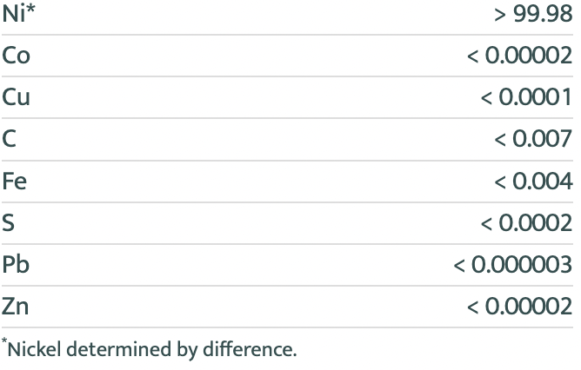Click the Fe element label

point(15,181)
